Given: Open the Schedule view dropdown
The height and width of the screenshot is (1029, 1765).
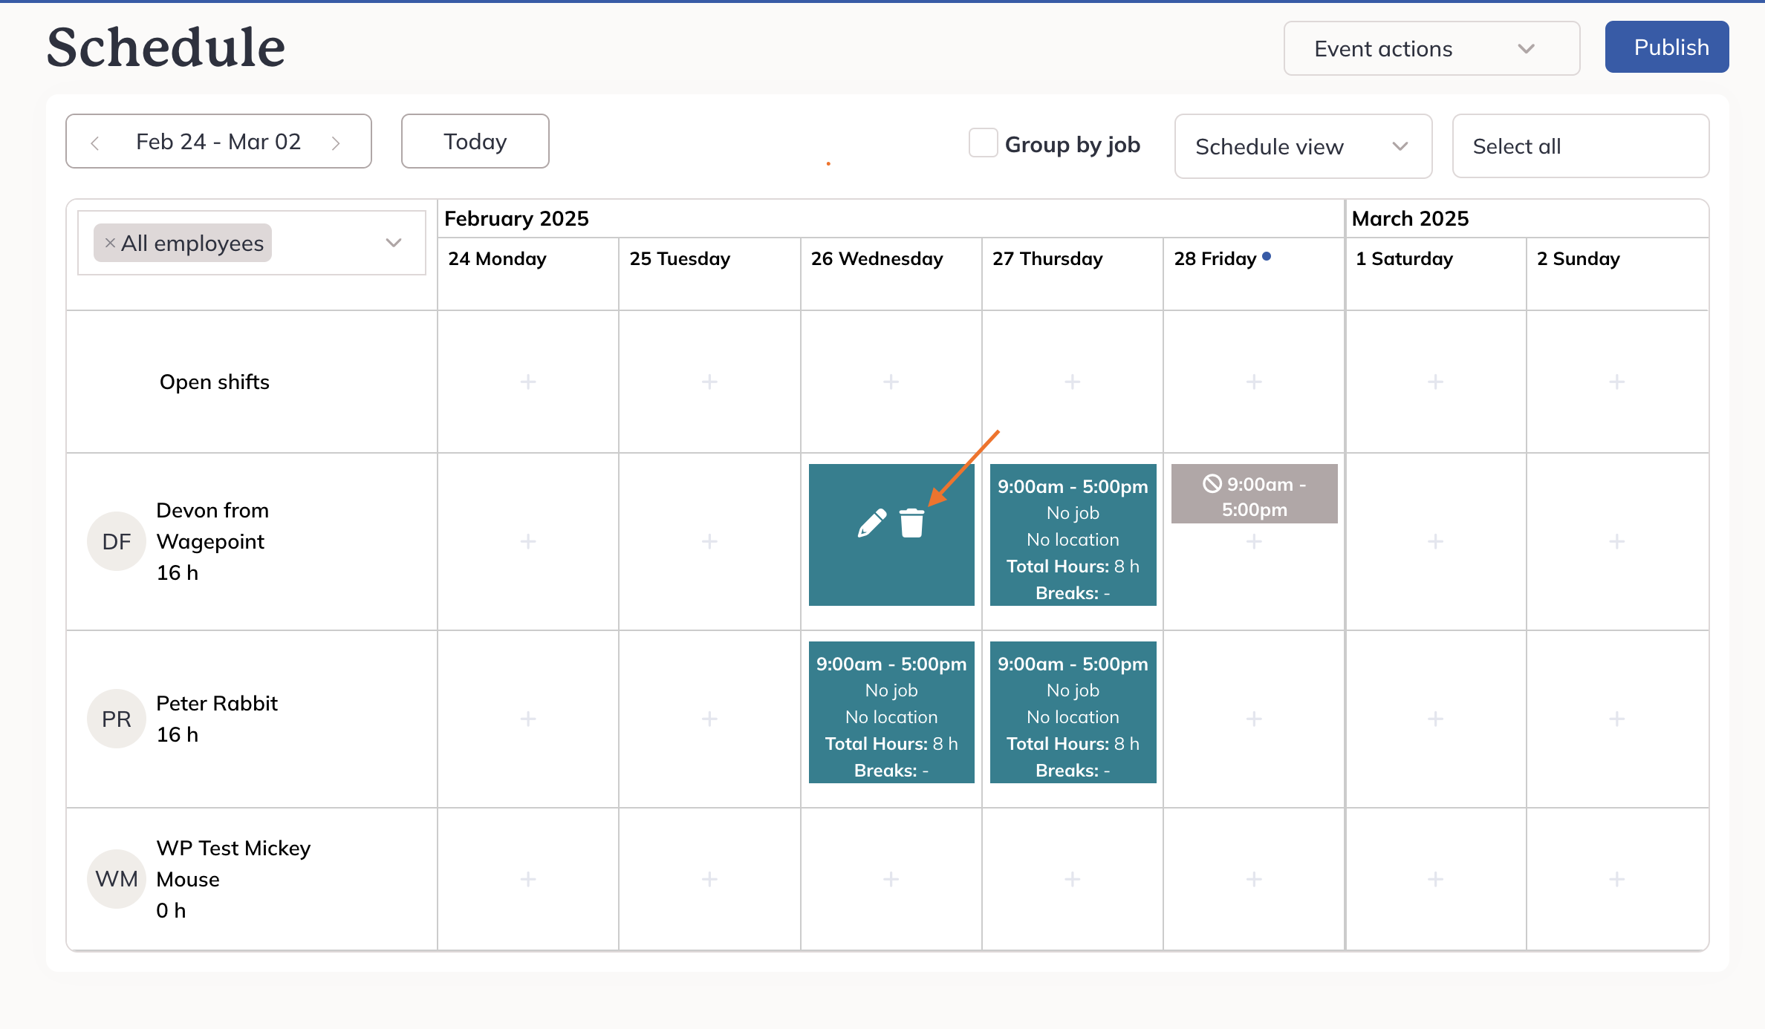Looking at the screenshot, I should [x=1303, y=146].
